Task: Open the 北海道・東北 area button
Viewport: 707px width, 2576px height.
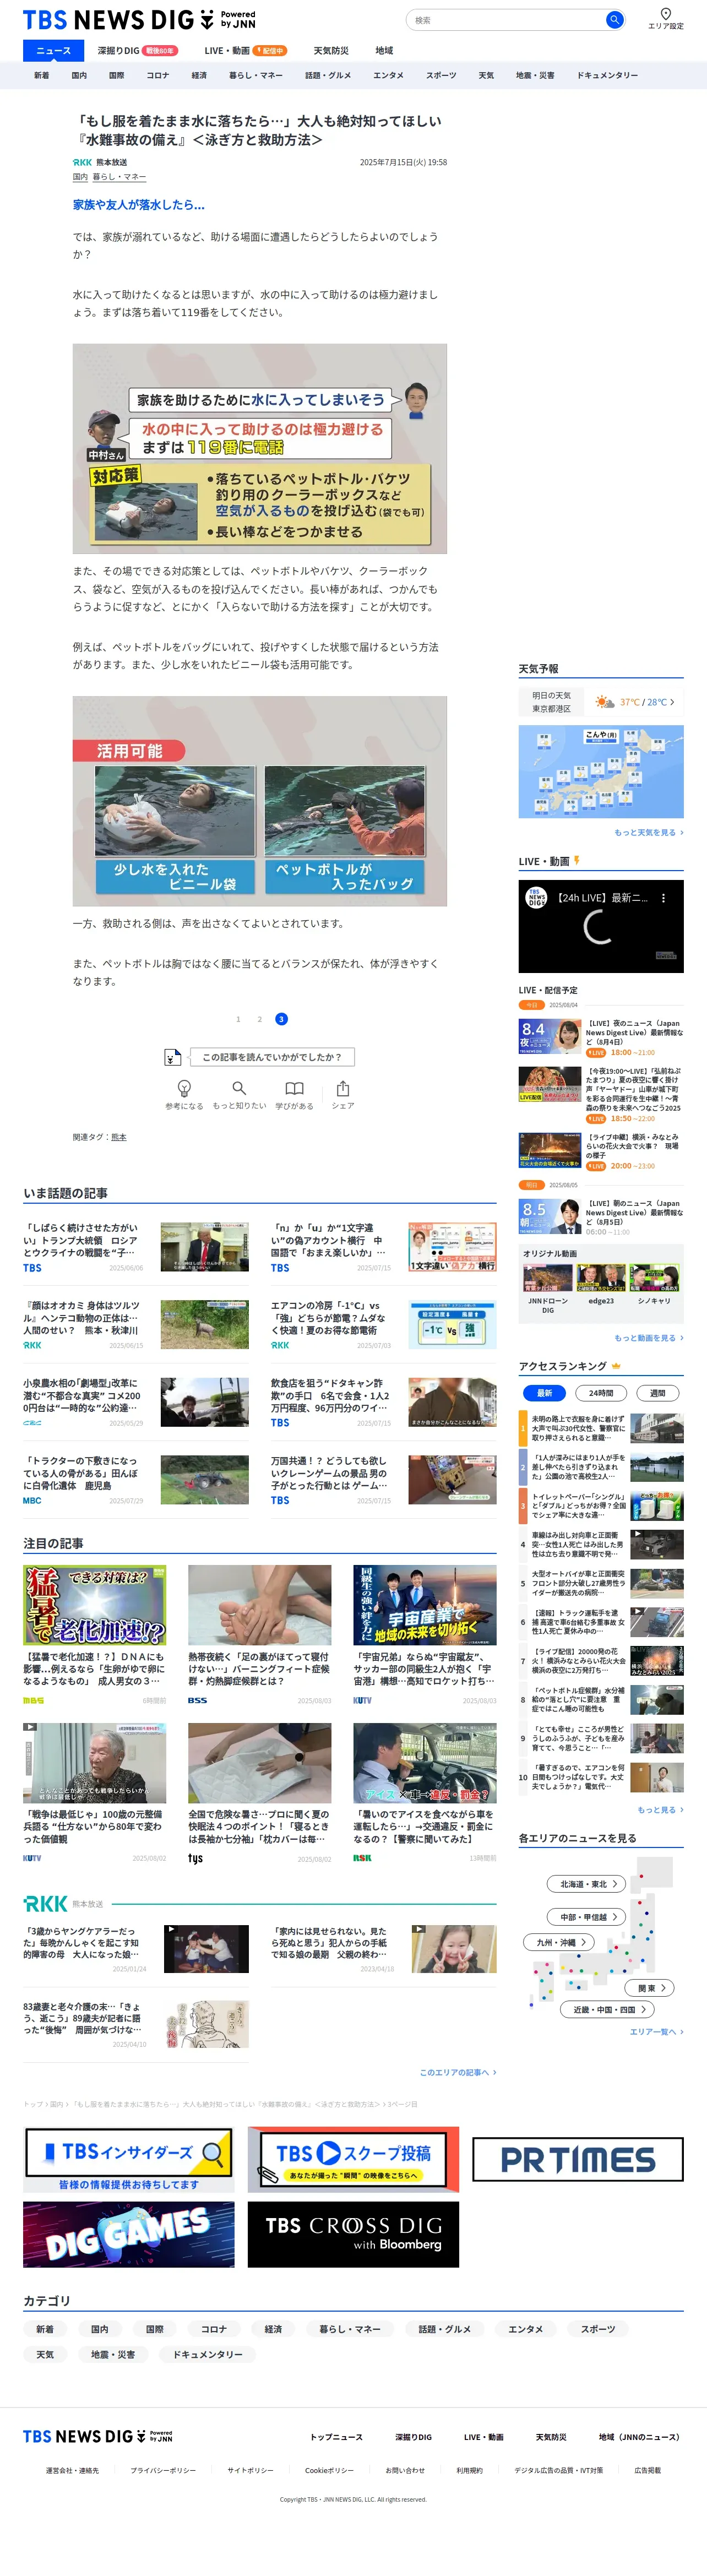Action: point(587,1884)
